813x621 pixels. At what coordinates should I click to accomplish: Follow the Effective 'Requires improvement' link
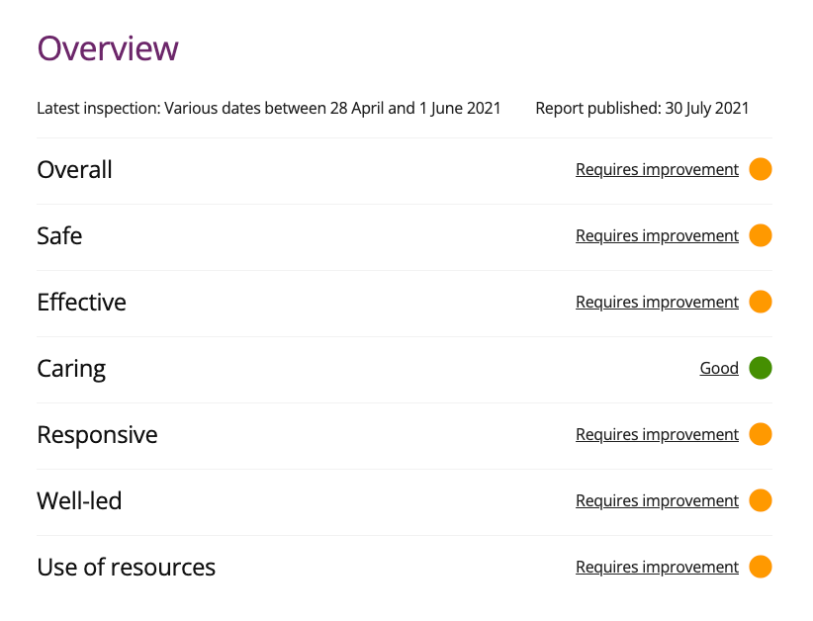pyautogui.click(x=657, y=302)
